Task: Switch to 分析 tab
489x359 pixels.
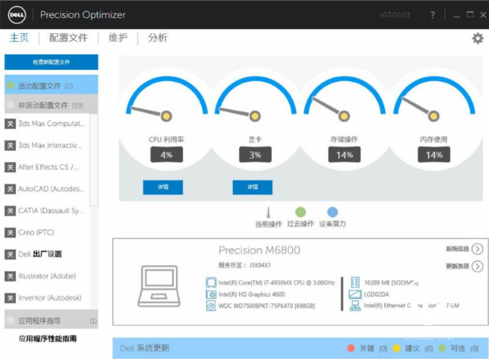Action: coord(157,38)
